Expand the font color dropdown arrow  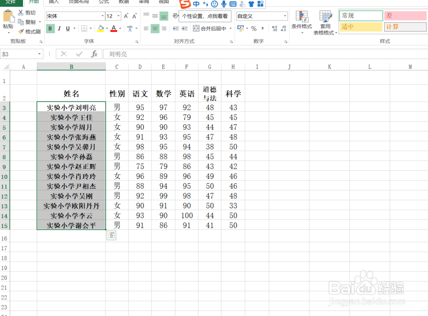(120, 28)
